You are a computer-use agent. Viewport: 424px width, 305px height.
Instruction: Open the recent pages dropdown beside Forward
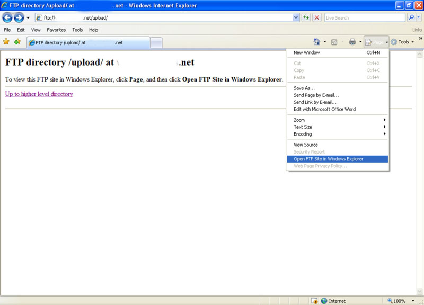pos(28,18)
